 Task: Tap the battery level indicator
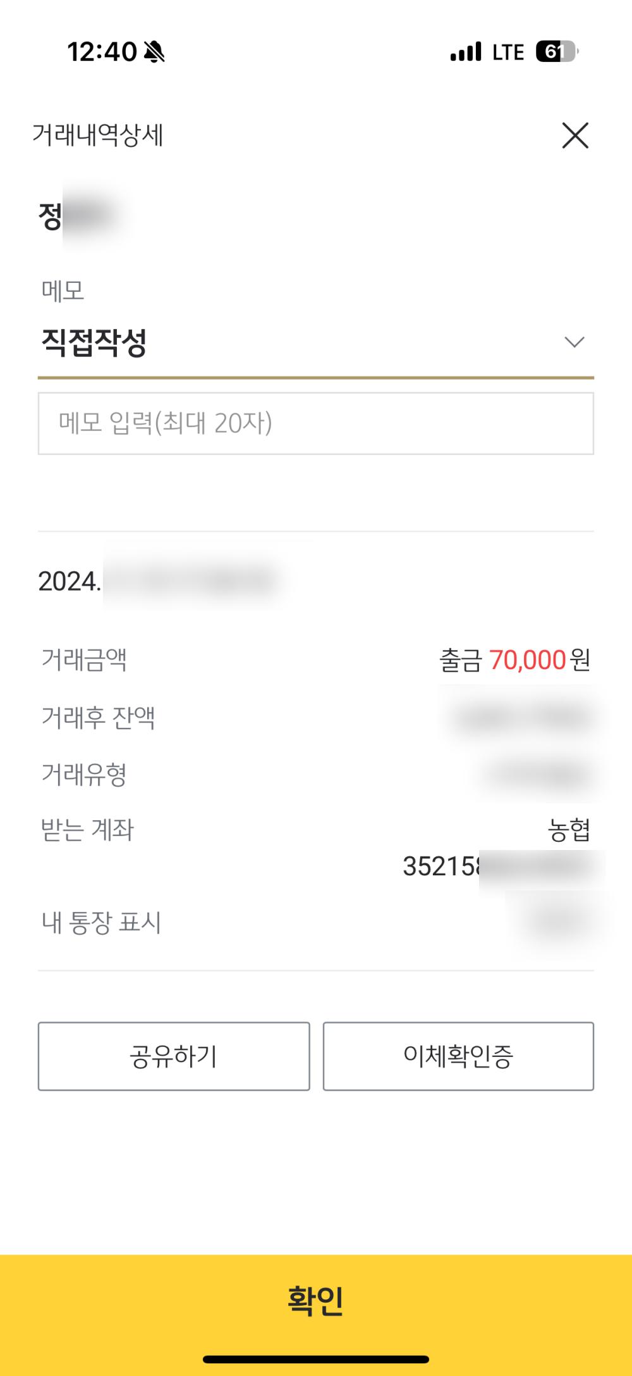pyautogui.click(x=556, y=52)
